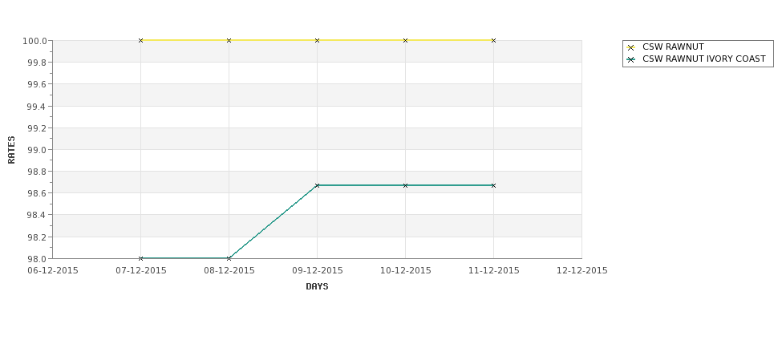
Task: Select yellow data point at 10-12-2015
Action: pyautogui.click(x=406, y=40)
